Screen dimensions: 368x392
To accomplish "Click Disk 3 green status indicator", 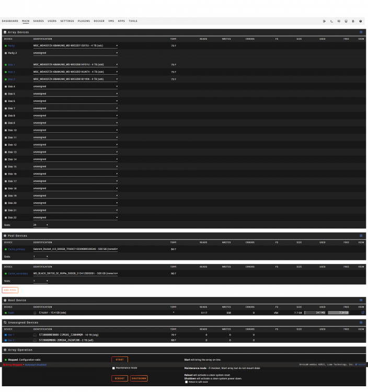I will [6, 79].
